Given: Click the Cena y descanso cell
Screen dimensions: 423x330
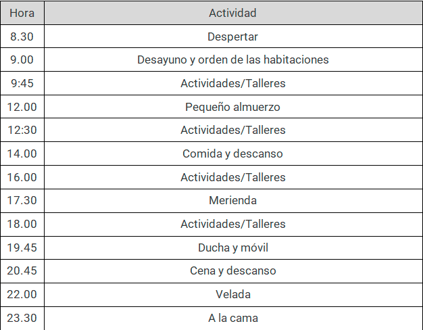Looking at the screenshot, I should coord(233,271).
